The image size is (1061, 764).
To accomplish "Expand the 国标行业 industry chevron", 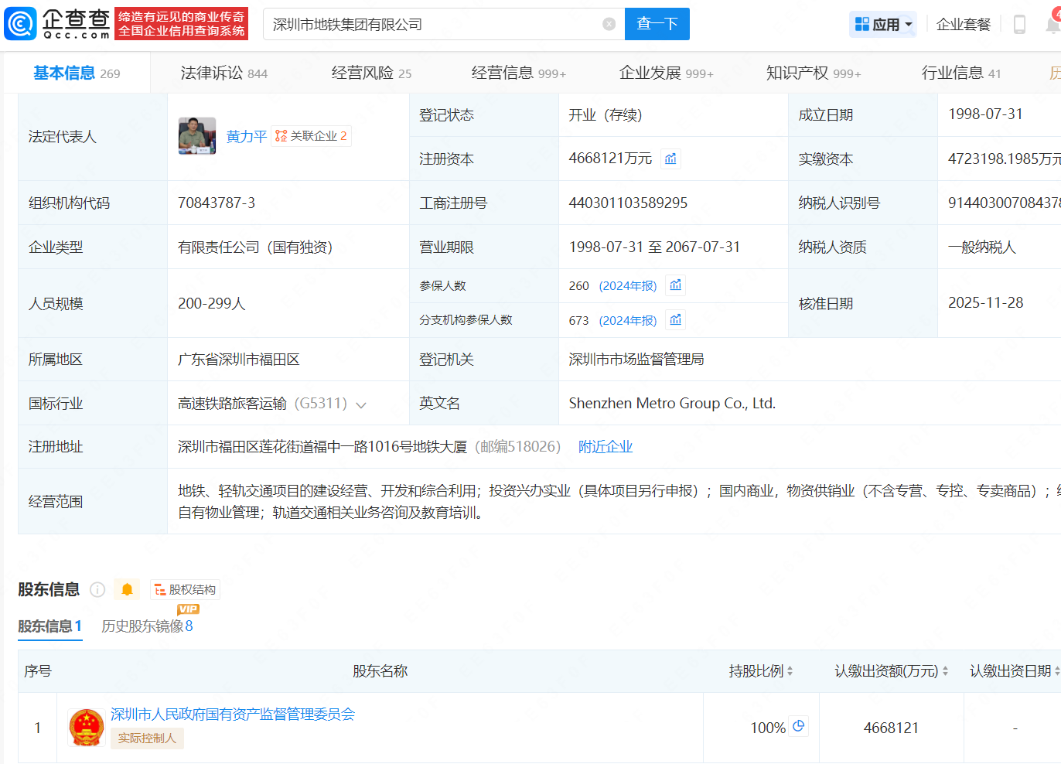I will (360, 404).
